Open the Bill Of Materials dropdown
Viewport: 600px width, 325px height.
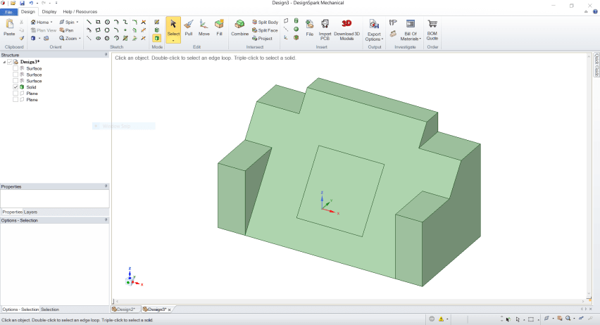click(x=410, y=37)
